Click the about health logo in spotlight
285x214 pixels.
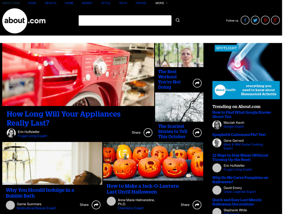[225, 90]
